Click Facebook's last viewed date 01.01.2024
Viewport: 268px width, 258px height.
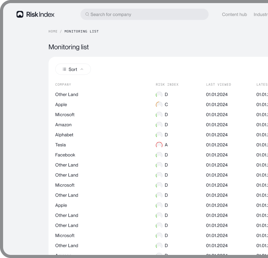217,155
